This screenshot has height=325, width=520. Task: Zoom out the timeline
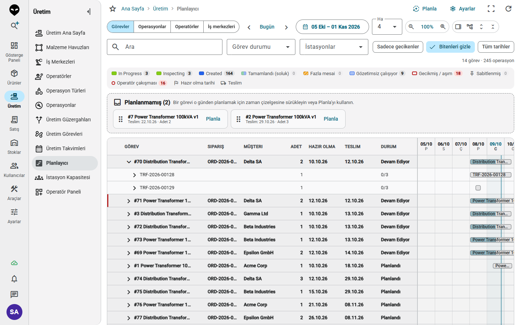(x=411, y=27)
